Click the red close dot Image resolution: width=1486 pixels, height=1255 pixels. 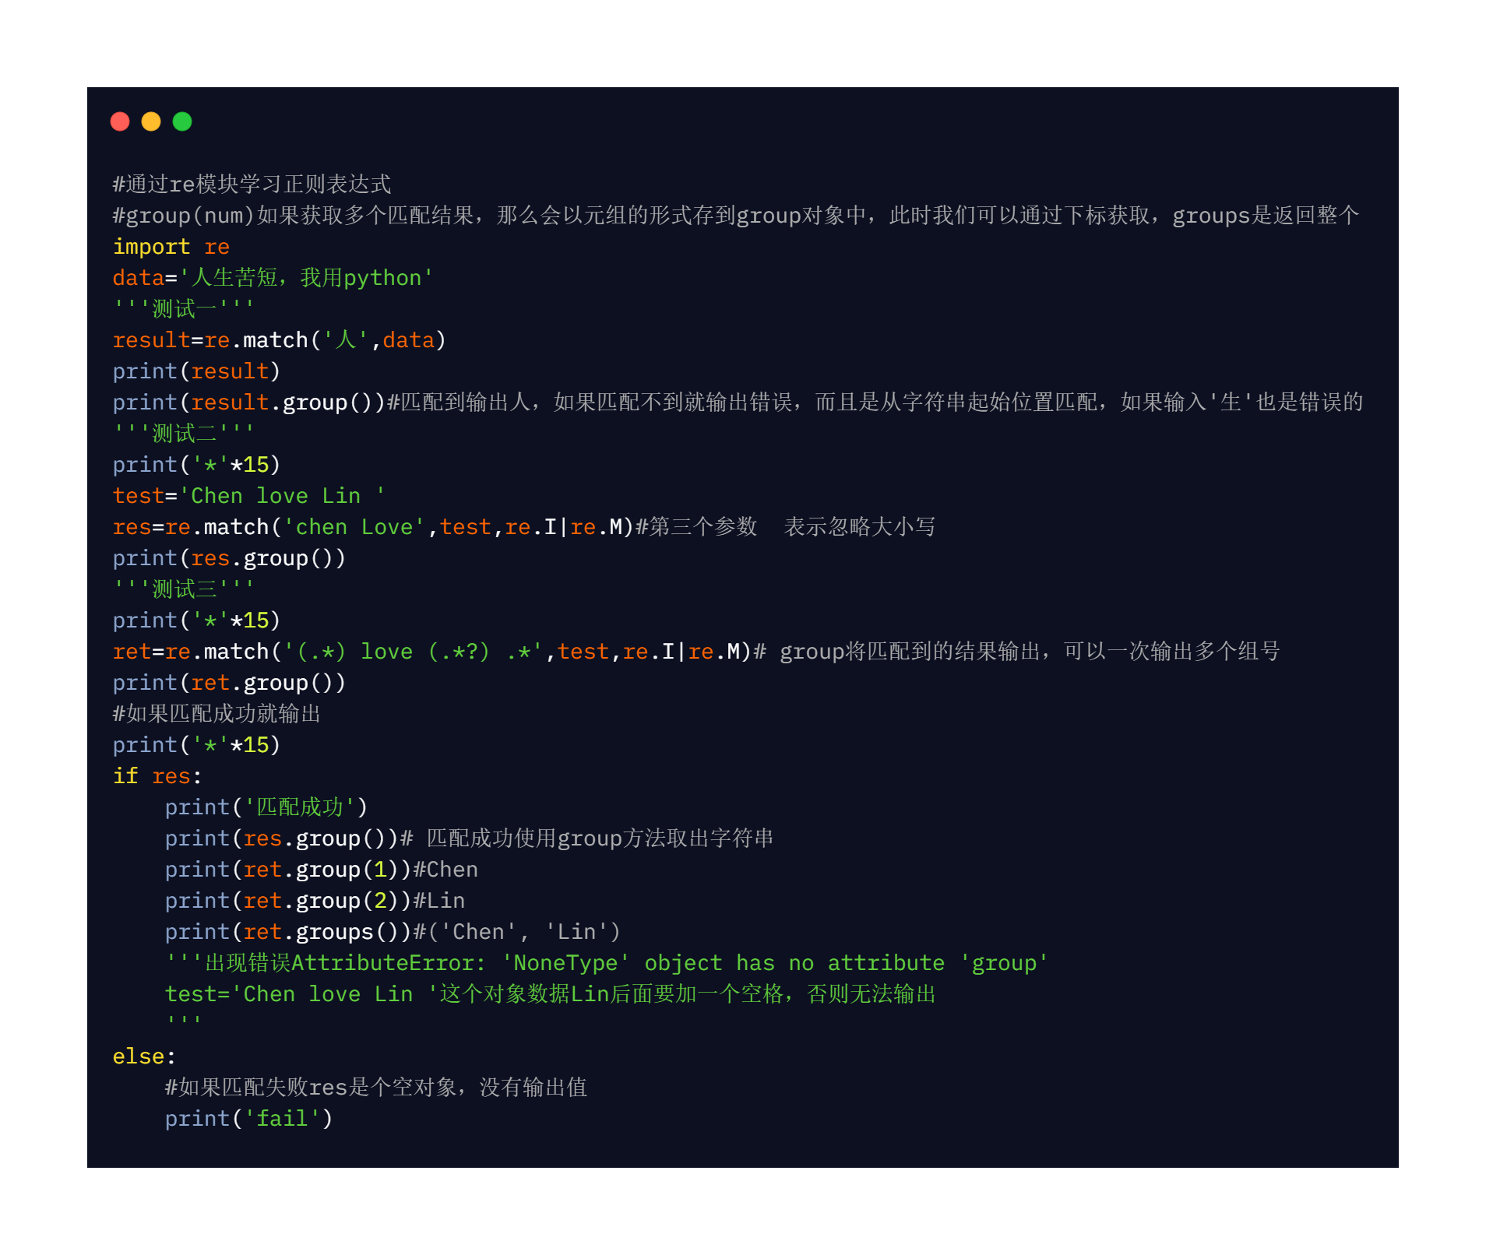click(120, 121)
